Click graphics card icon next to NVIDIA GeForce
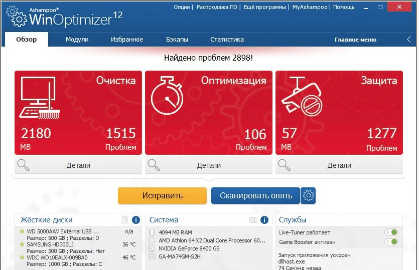 point(152,248)
